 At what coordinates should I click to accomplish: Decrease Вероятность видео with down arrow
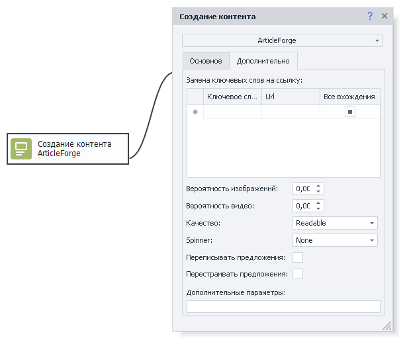318,209
